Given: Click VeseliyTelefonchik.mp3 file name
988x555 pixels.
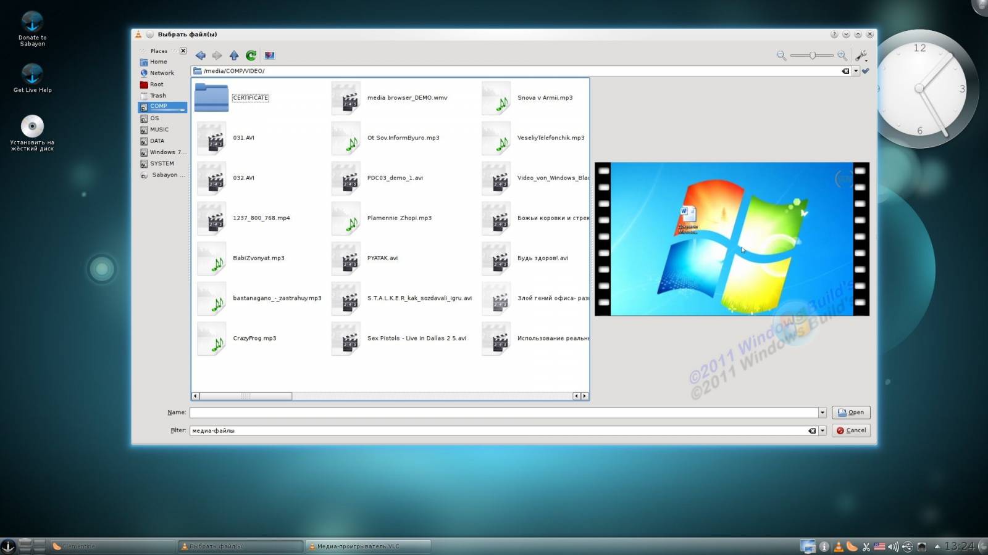Looking at the screenshot, I should click(x=550, y=138).
